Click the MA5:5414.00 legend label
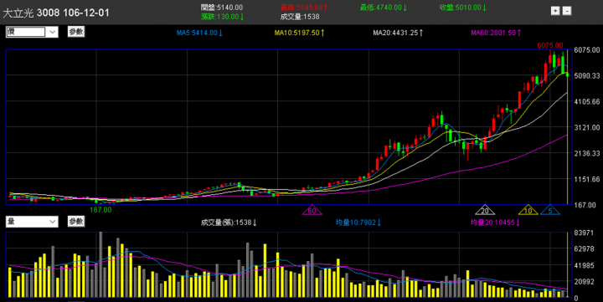Viewport: 603px width, 302px height. point(199,33)
